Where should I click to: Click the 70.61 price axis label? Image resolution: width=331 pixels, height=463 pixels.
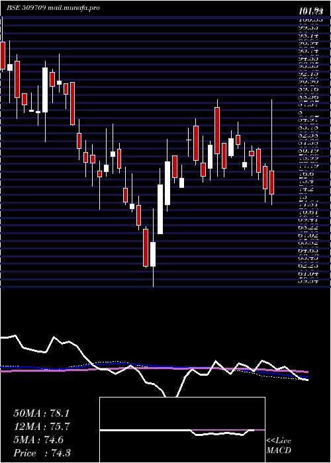point(308,212)
